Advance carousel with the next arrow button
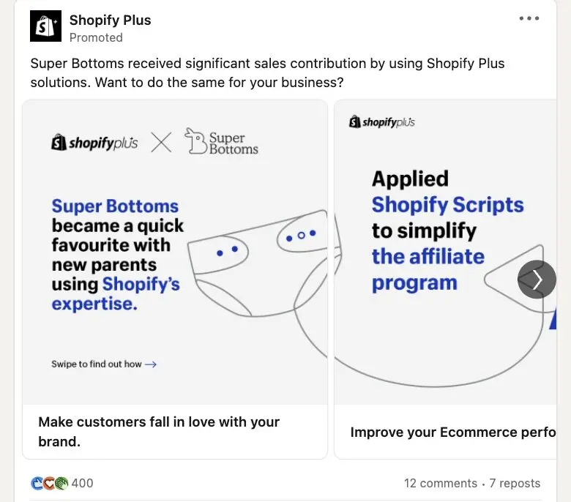 537,280
